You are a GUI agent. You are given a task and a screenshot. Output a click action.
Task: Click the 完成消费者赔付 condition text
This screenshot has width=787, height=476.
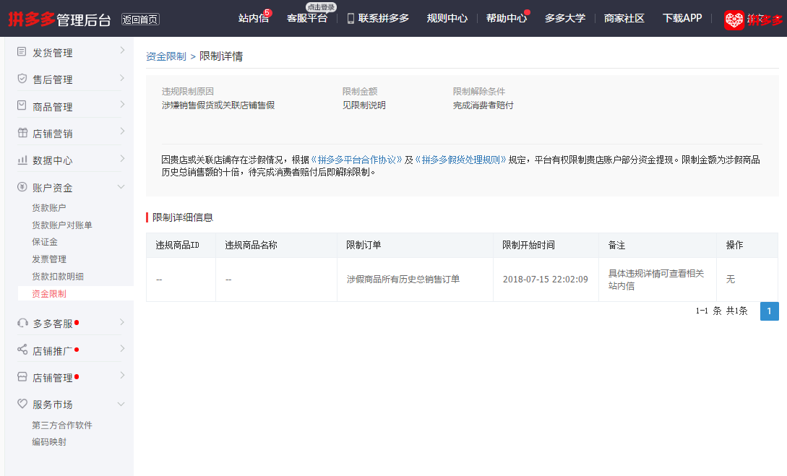[483, 105]
